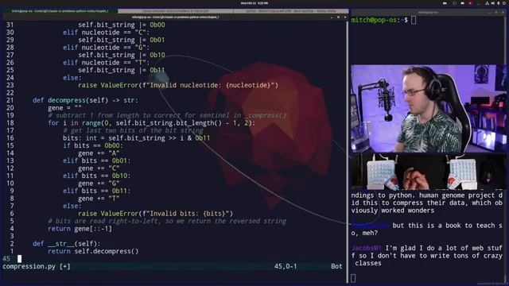The image size is (509, 286).
Task: Click 'compression.py [+]' in vim status line
Action: coord(37,267)
